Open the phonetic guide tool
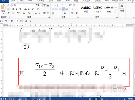The height and width of the screenshot is (100, 135). pos(44,5)
